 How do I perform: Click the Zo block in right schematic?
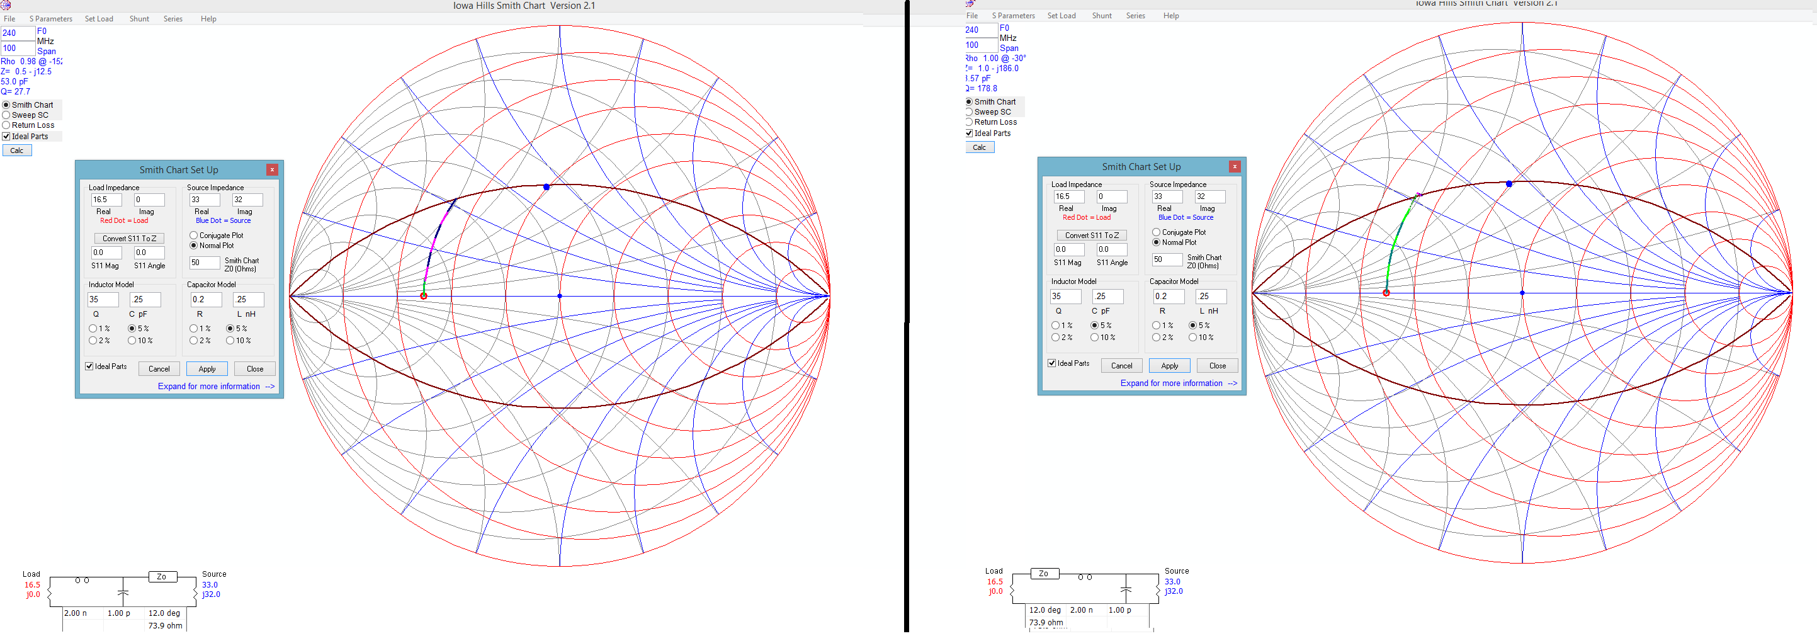(1044, 573)
